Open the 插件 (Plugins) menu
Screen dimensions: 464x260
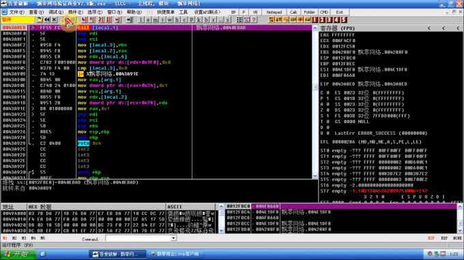(x=76, y=12)
